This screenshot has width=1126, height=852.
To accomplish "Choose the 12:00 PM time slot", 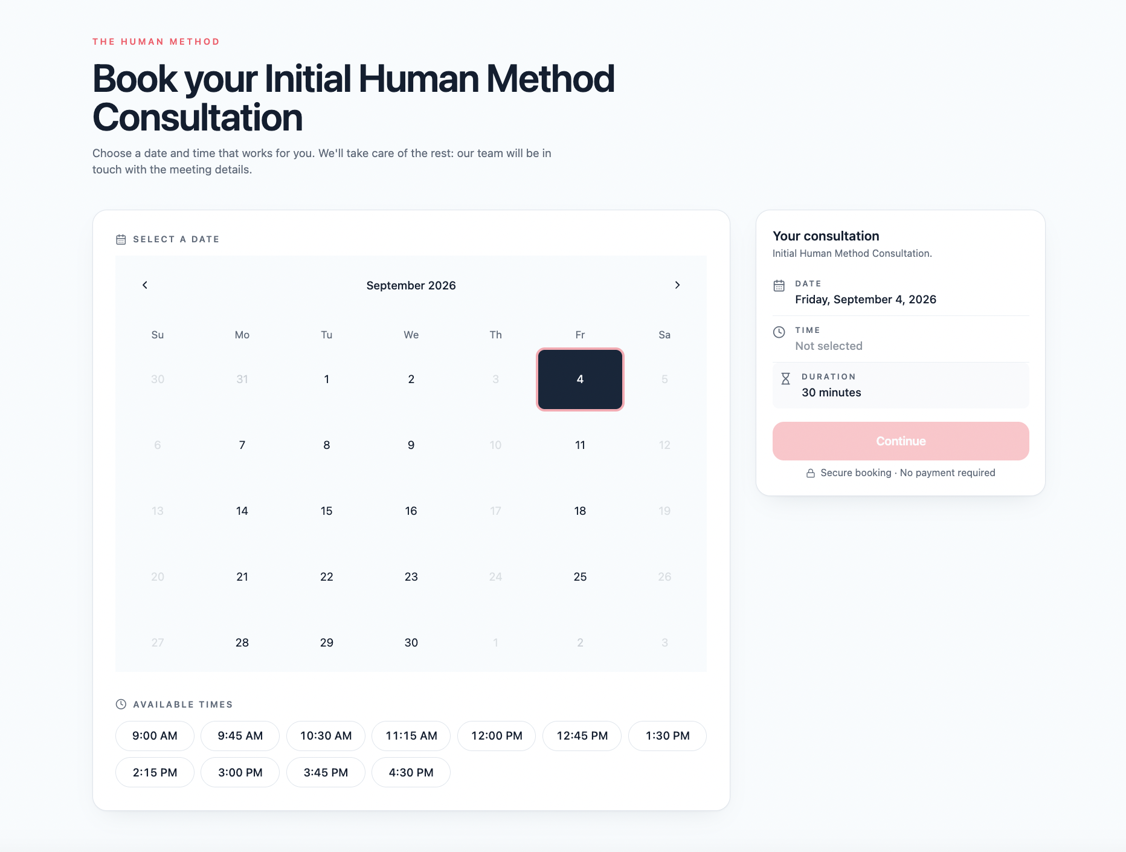I will (x=497, y=736).
